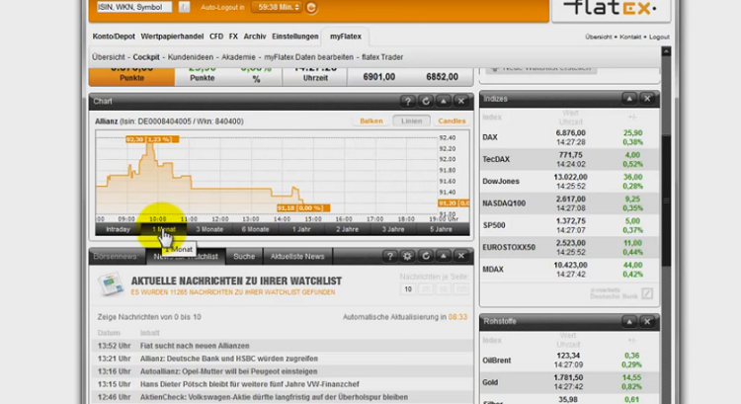The height and width of the screenshot is (404, 741).
Task: Open news panel settings gear
Action: tap(407, 256)
